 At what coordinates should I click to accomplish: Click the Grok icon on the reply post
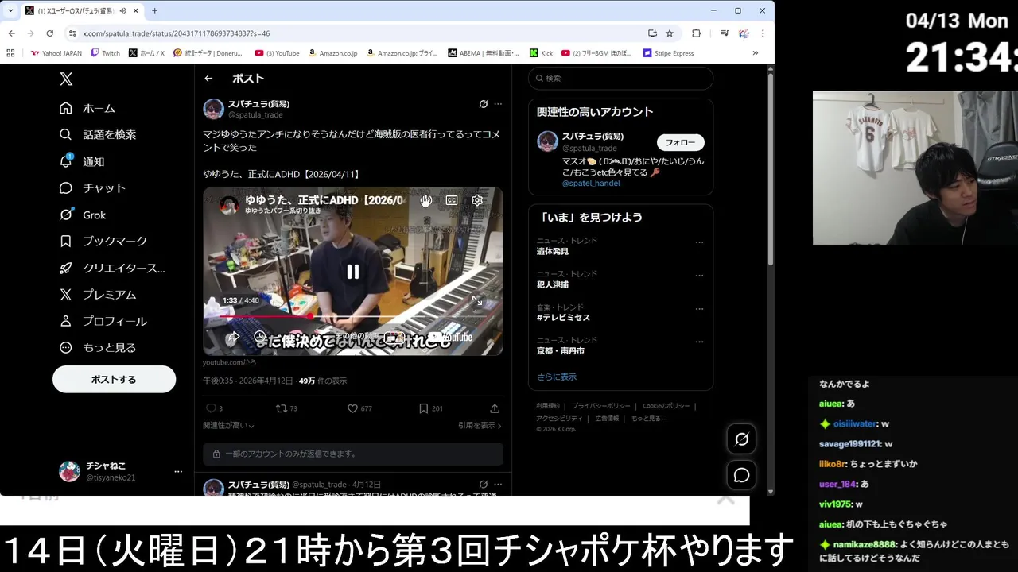tap(483, 484)
